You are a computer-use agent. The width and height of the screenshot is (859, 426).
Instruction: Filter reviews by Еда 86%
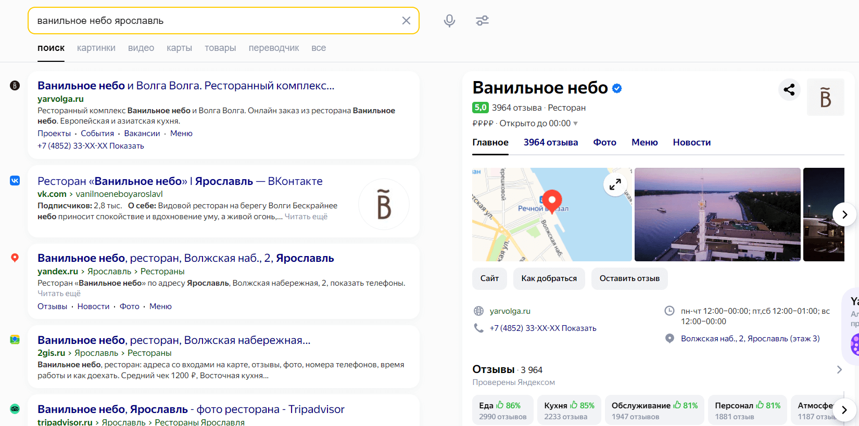pyautogui.click(x=503, y=410)
